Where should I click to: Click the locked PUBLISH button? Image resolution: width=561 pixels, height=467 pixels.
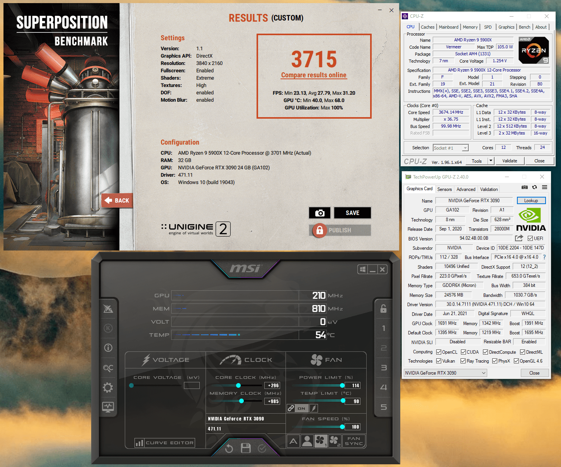point(340,230)
